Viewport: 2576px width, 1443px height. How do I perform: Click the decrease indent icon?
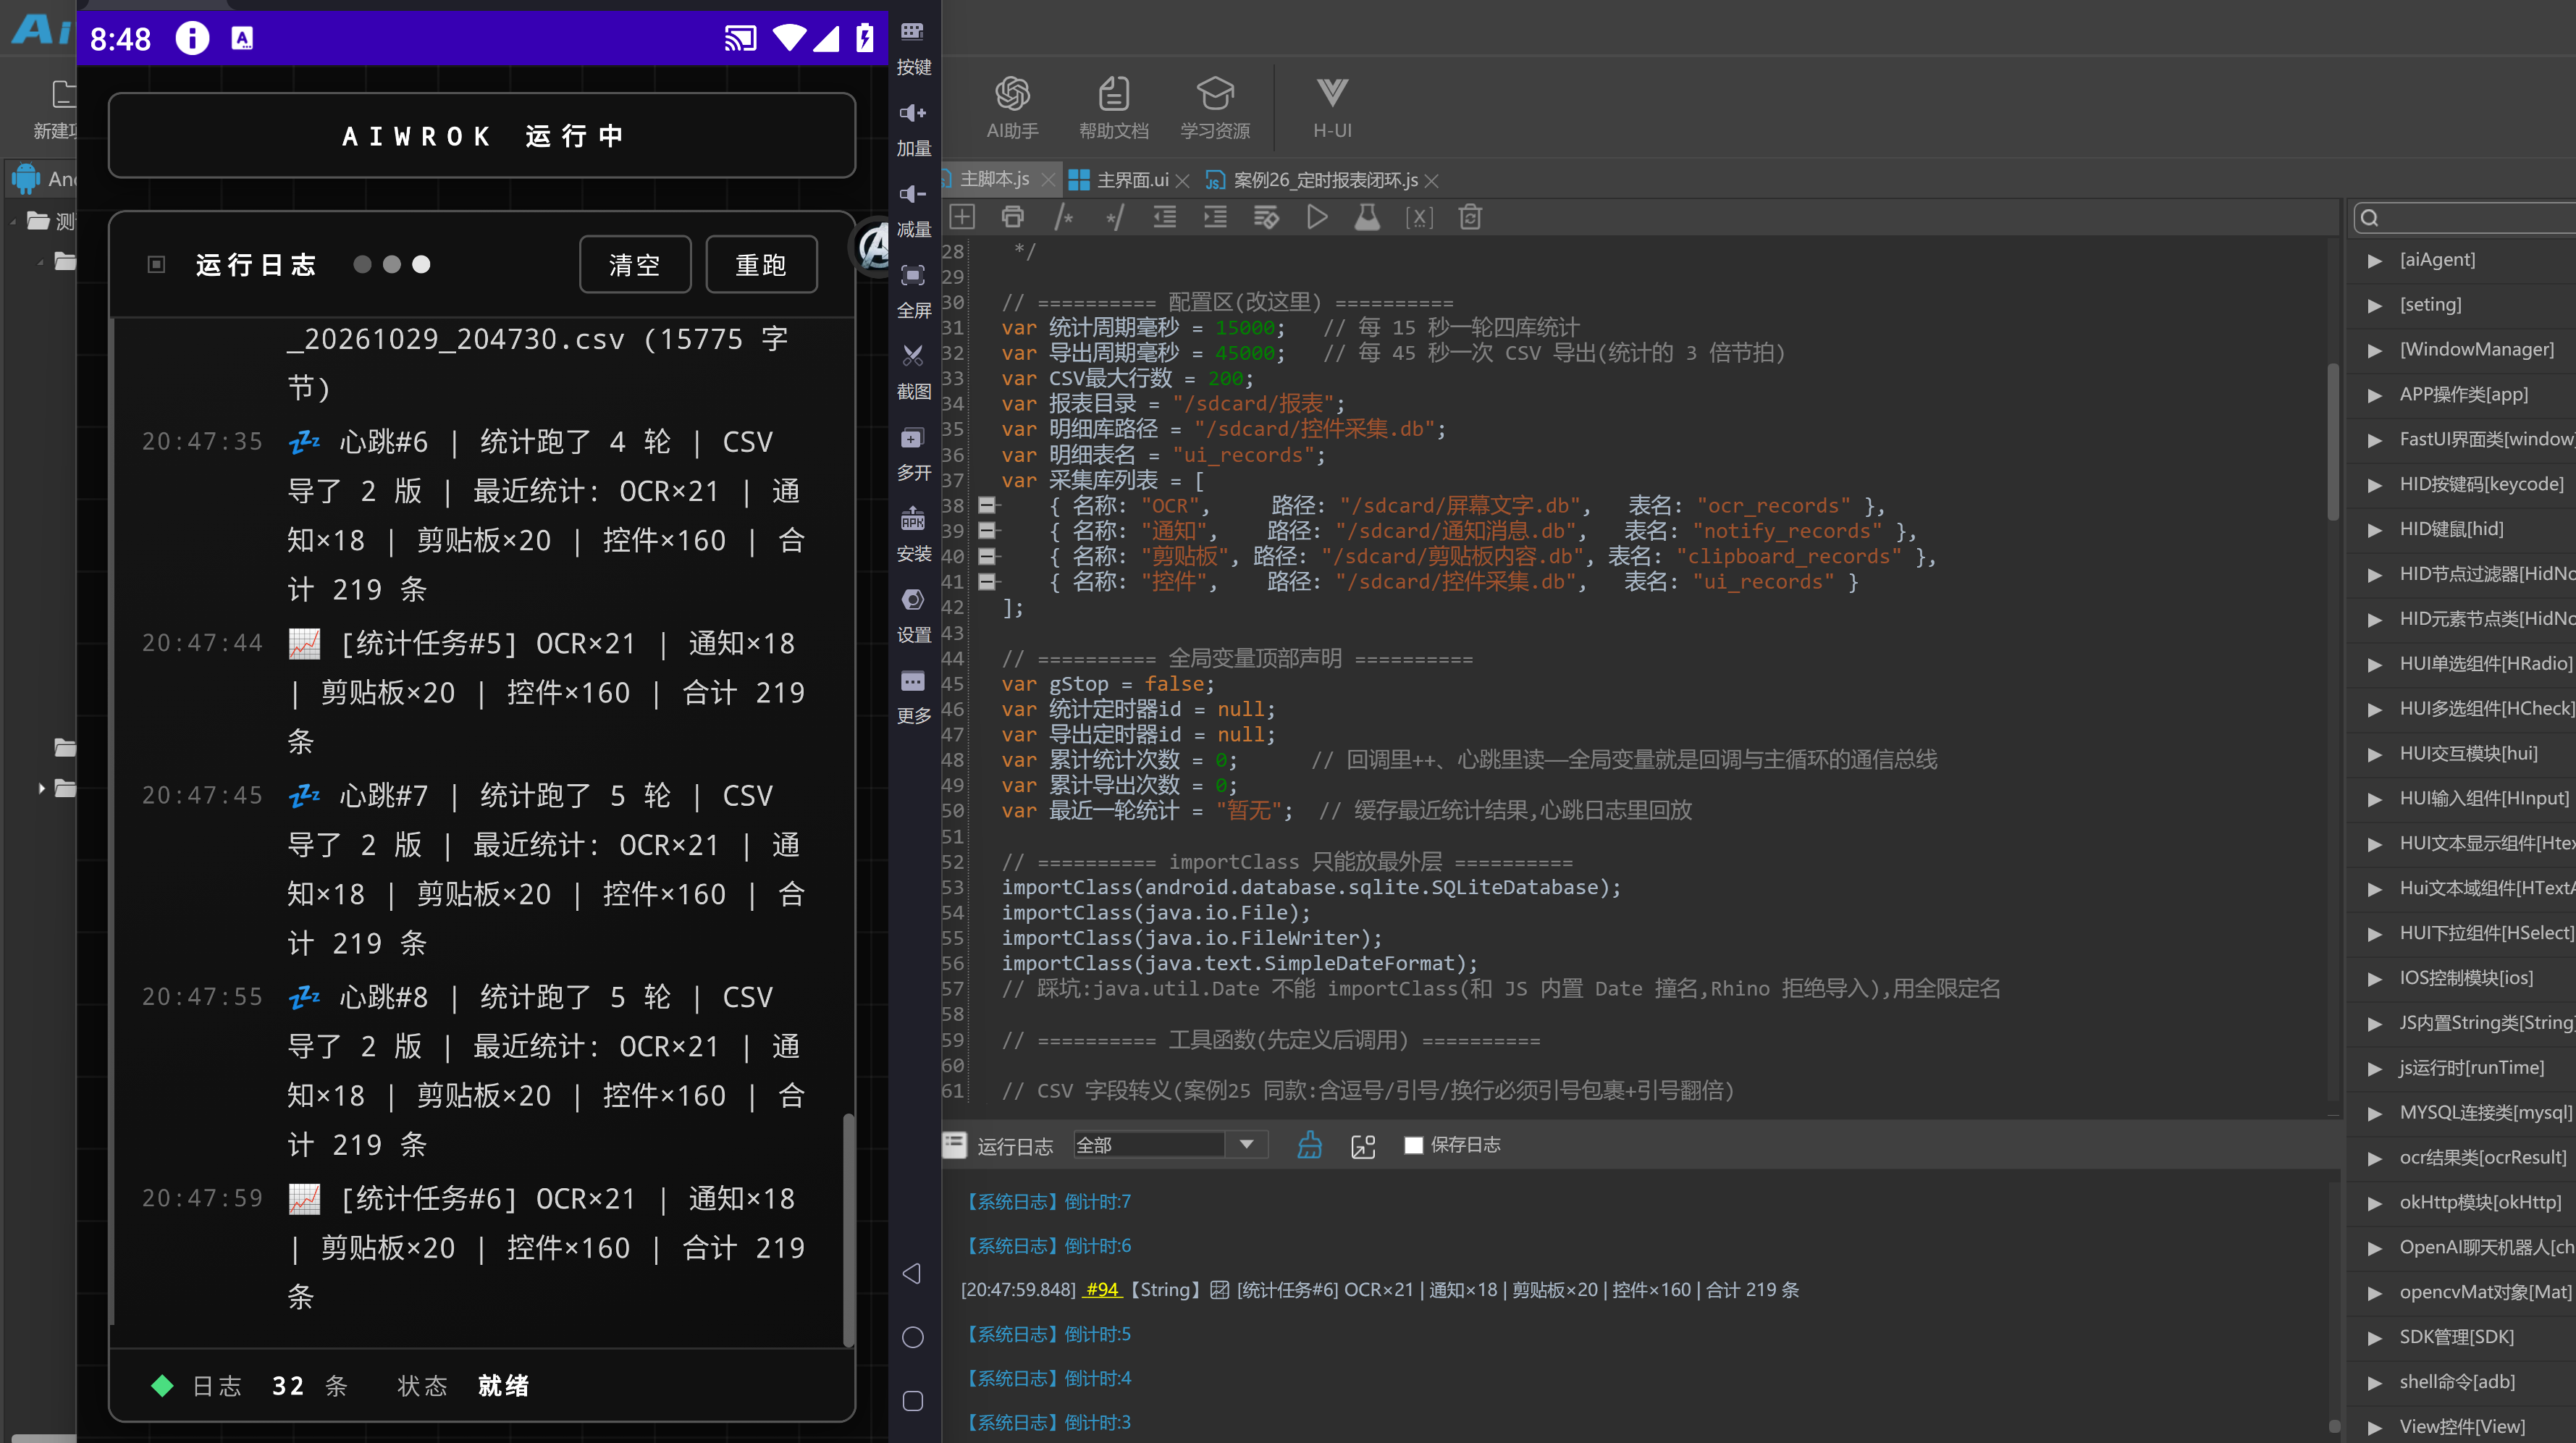pos(1164,217)
